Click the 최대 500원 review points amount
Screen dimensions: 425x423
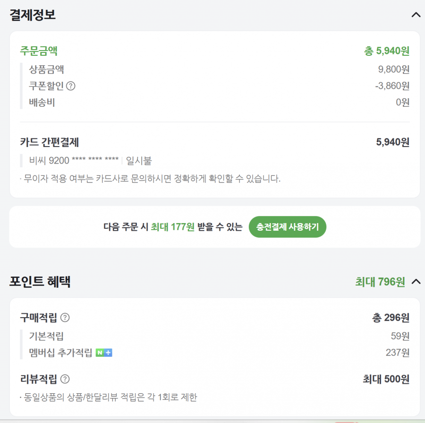(x=386, y=379)
